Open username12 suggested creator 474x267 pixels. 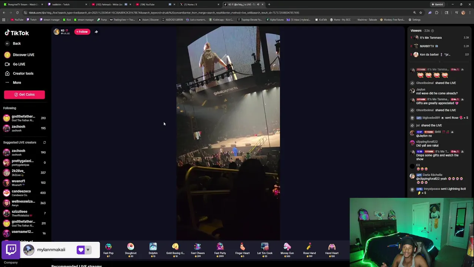(x=24, y=233)
